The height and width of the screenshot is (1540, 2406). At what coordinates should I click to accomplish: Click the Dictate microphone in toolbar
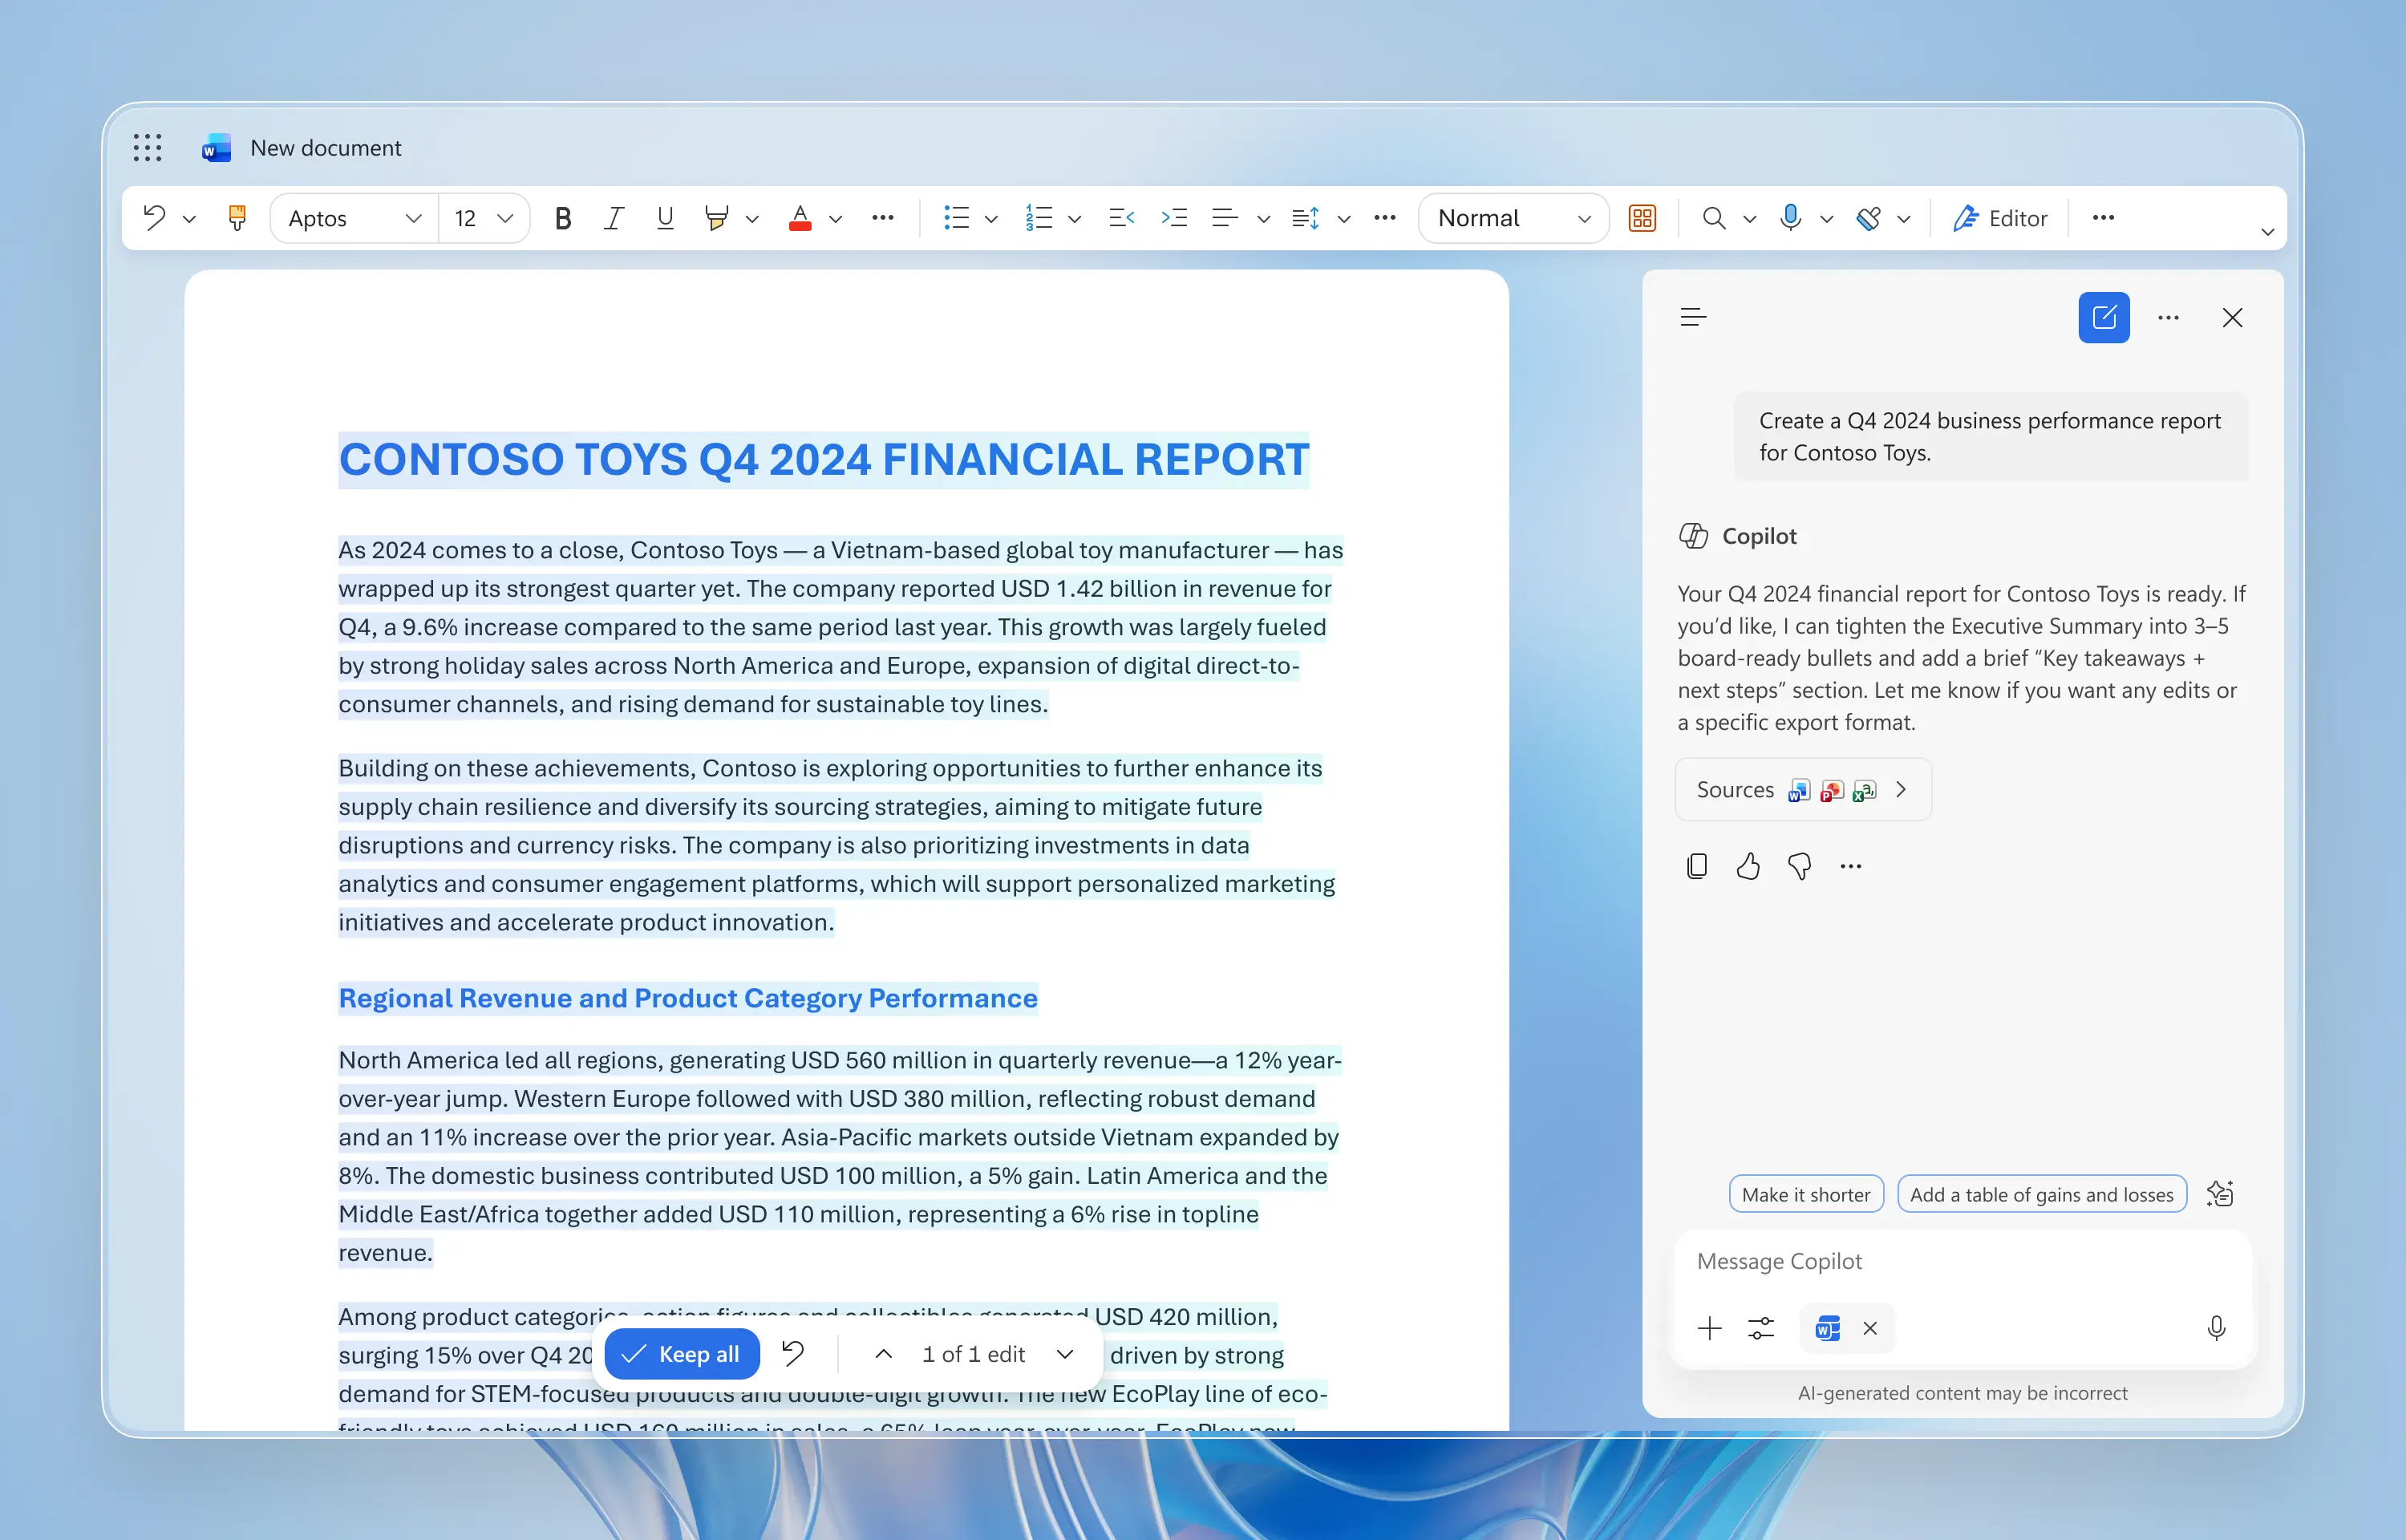tap(1790, 218)
